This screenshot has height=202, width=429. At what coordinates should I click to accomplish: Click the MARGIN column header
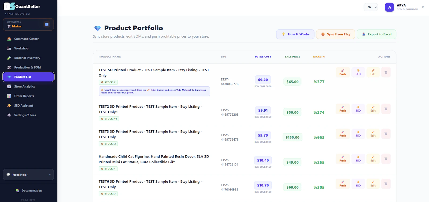[319, 57]
